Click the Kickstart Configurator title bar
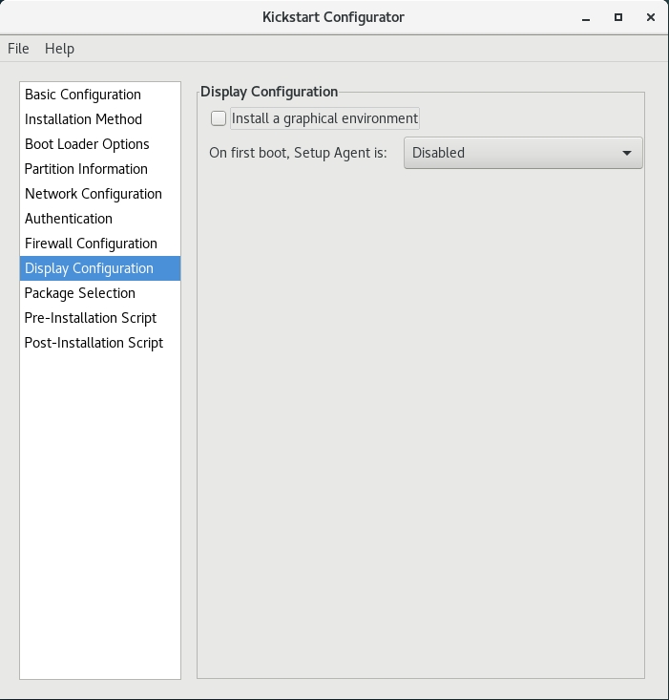Image resolution: width=669 pixels, height=700 pixels. (x=334, y=17)
